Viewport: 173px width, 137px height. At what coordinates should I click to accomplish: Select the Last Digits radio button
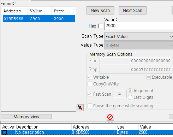(130, 97)
